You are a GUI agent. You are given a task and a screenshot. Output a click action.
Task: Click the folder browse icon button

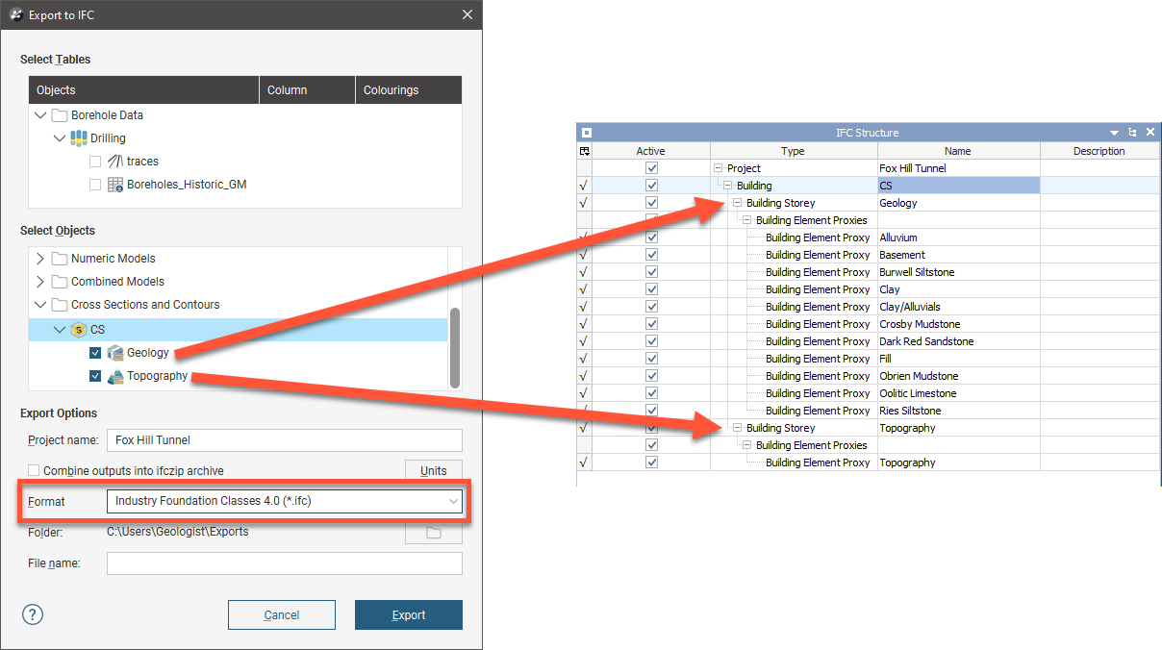(x=433, y=533)
